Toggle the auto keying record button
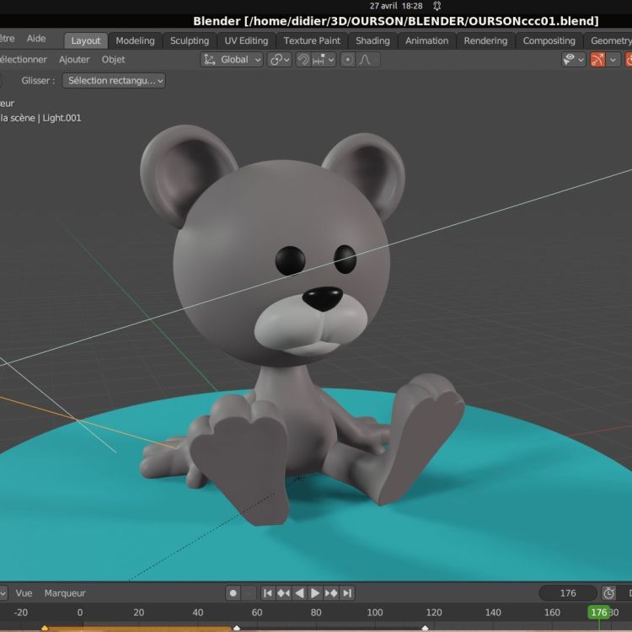Viewport: 632px width, 632px height. point(233,593)
